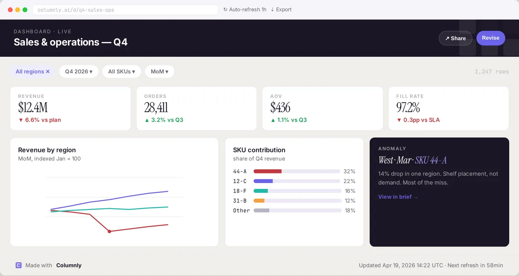Toggle Auto-refresh 1h
Screen dimensions: 519x276
[245, 9]
